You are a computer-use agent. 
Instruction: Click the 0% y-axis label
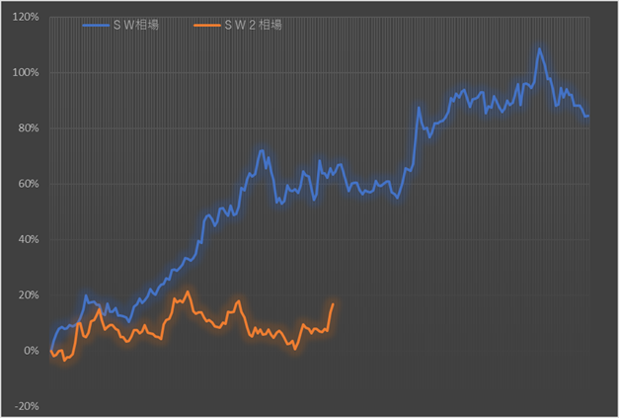coord(32,350)
